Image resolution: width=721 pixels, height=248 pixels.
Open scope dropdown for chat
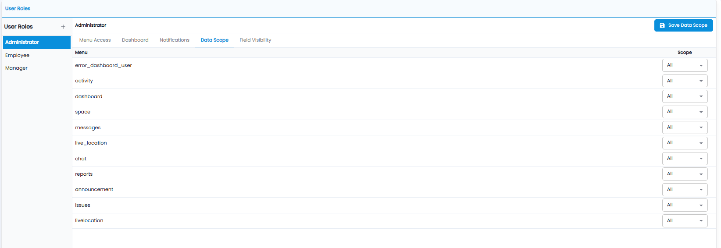tap(685, 159)
